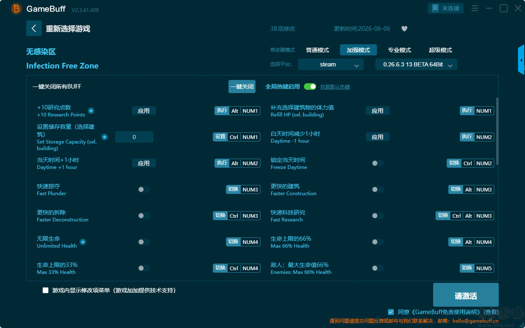Apply Refill HP for selected building
The height and width of the screenshot is (328, 525).
click(378, 111)
